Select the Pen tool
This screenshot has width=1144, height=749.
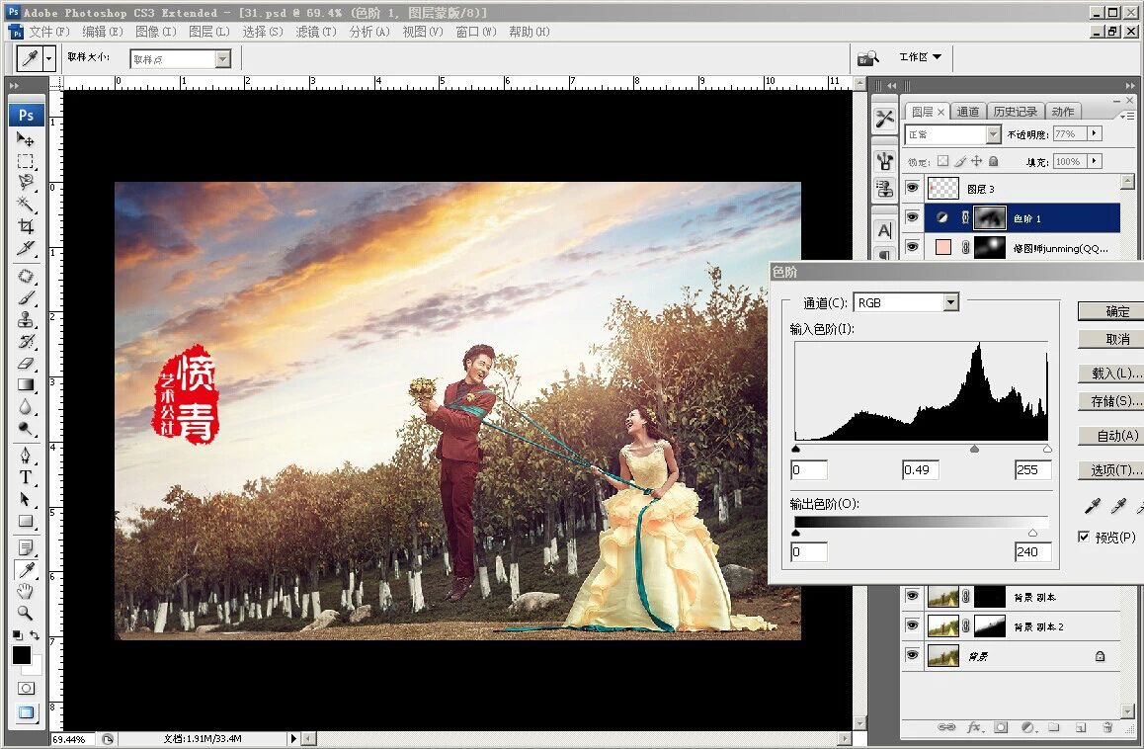pyautogui.click(x=26, y=456)
